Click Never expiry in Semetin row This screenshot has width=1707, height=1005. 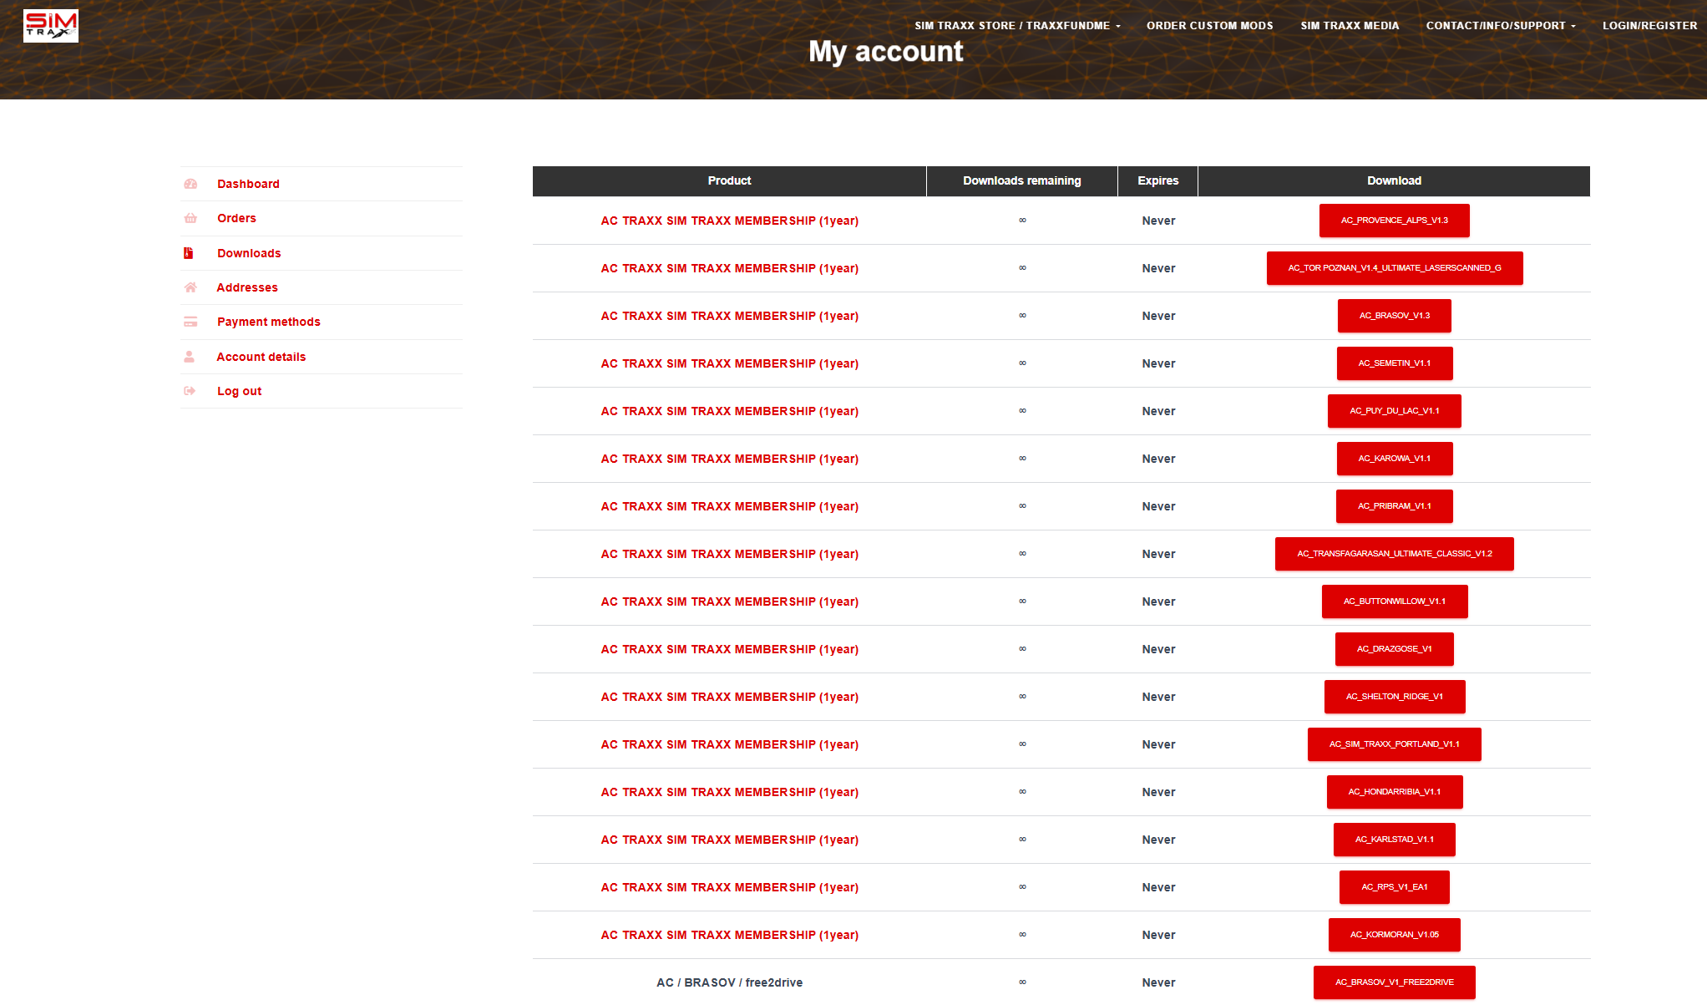[1158, 363]
